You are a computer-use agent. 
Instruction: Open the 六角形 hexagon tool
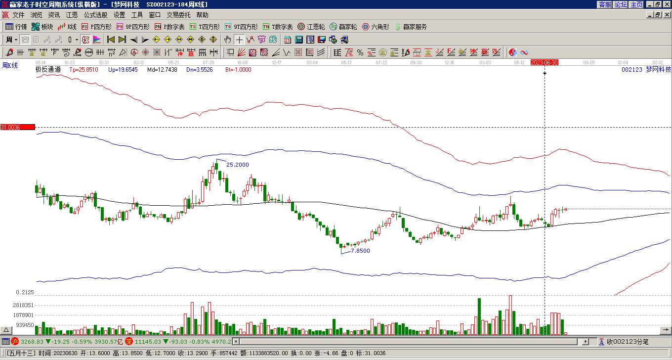pyautogui.click(x=376, y=27)
